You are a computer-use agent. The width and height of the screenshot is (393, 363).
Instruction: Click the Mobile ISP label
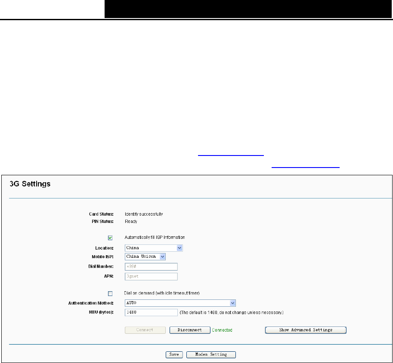[x=103, y=256]
